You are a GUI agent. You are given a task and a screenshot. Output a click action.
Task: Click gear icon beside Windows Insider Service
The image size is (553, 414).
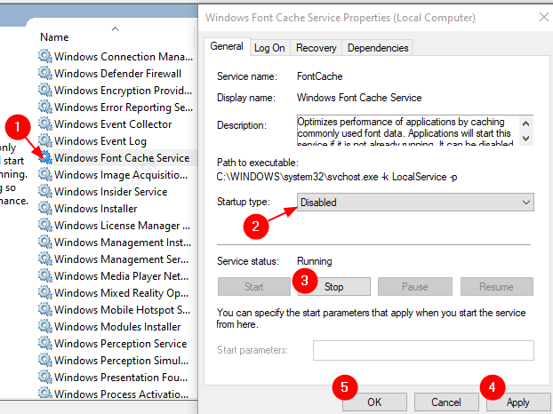click(45, 192)
